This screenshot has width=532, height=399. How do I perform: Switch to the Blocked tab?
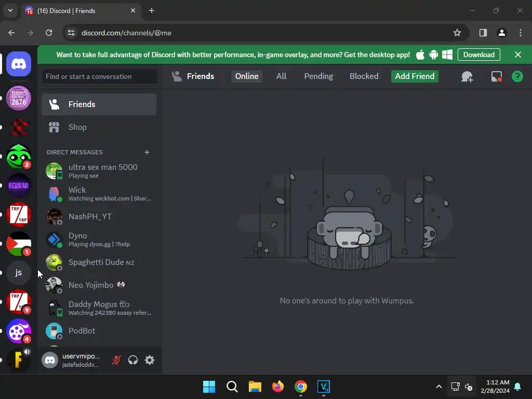(364, 76)
